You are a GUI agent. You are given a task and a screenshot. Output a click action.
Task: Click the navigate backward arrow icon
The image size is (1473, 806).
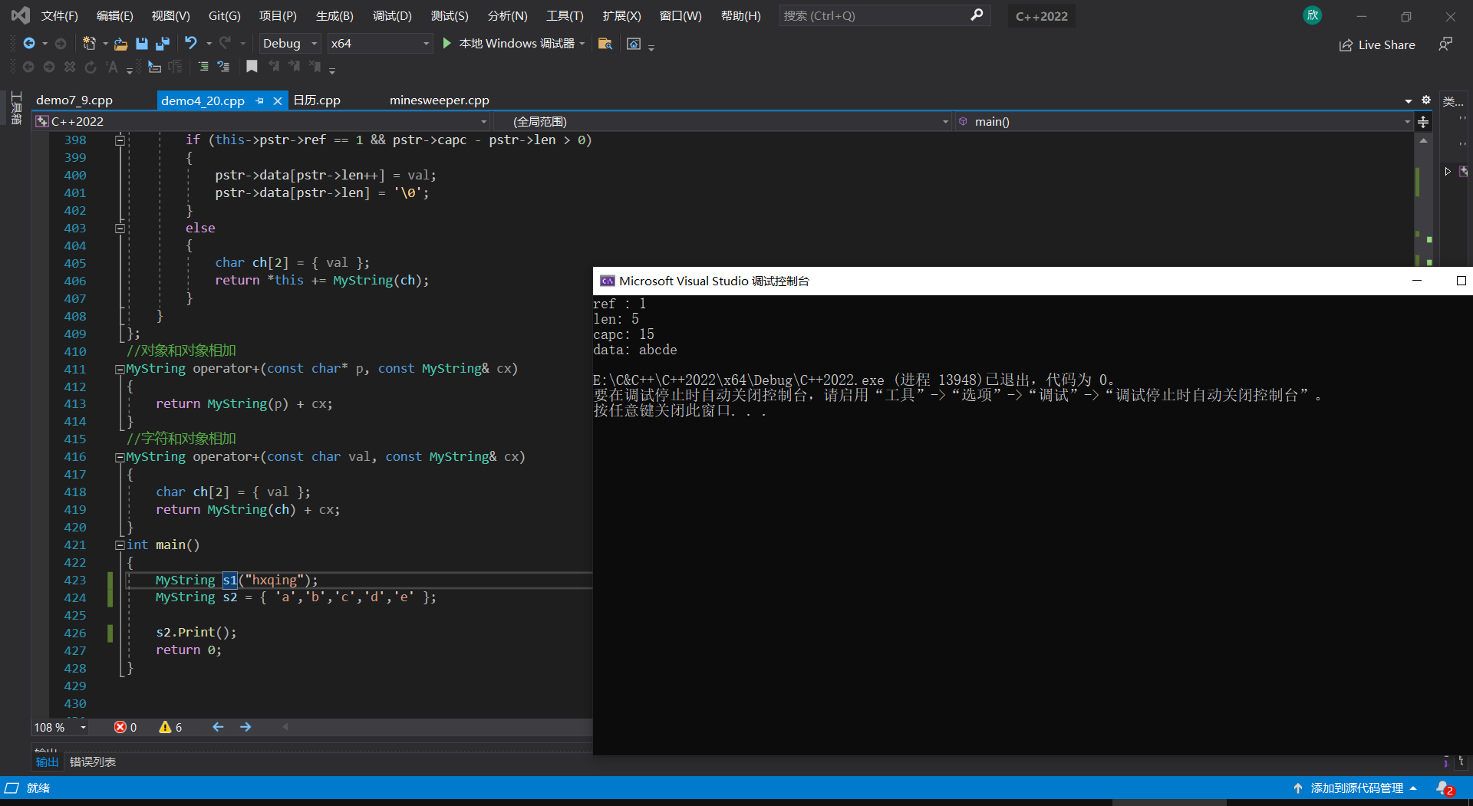click(29, 44)
